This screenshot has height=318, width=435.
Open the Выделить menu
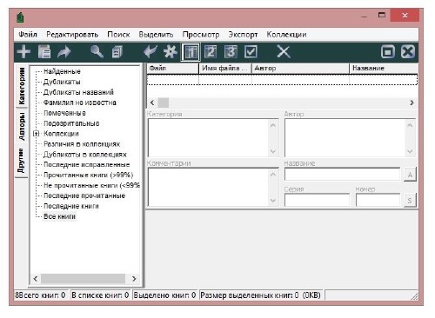(x=156, y=35)
